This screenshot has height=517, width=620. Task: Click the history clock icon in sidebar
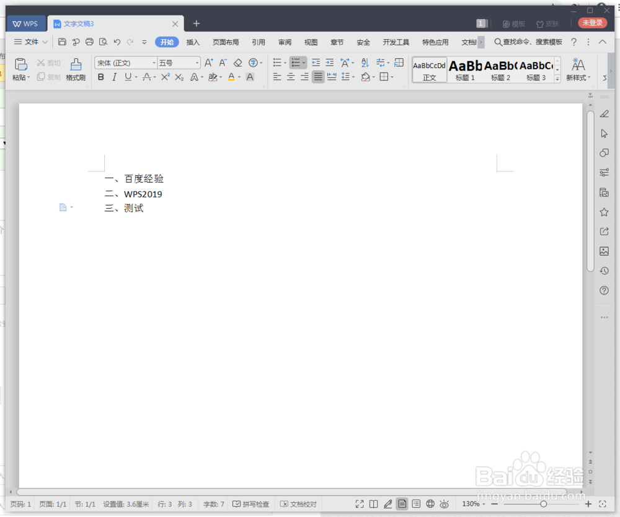pos(604,271)
